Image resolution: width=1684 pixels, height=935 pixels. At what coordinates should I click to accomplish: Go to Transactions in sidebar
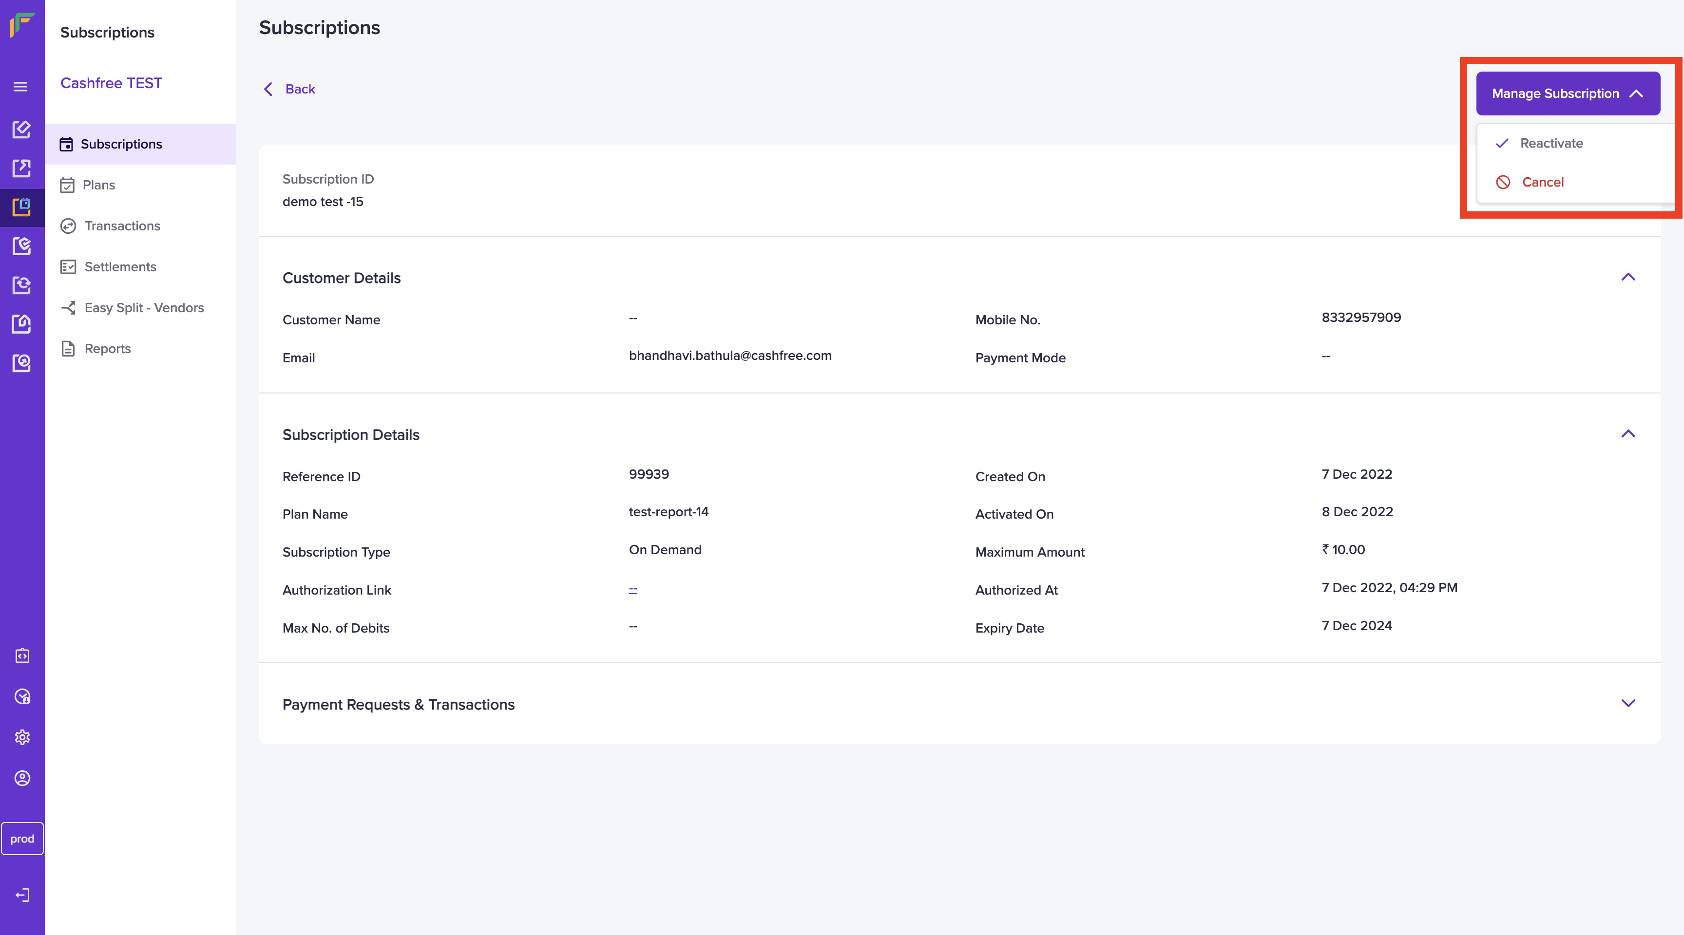(122, 226)
